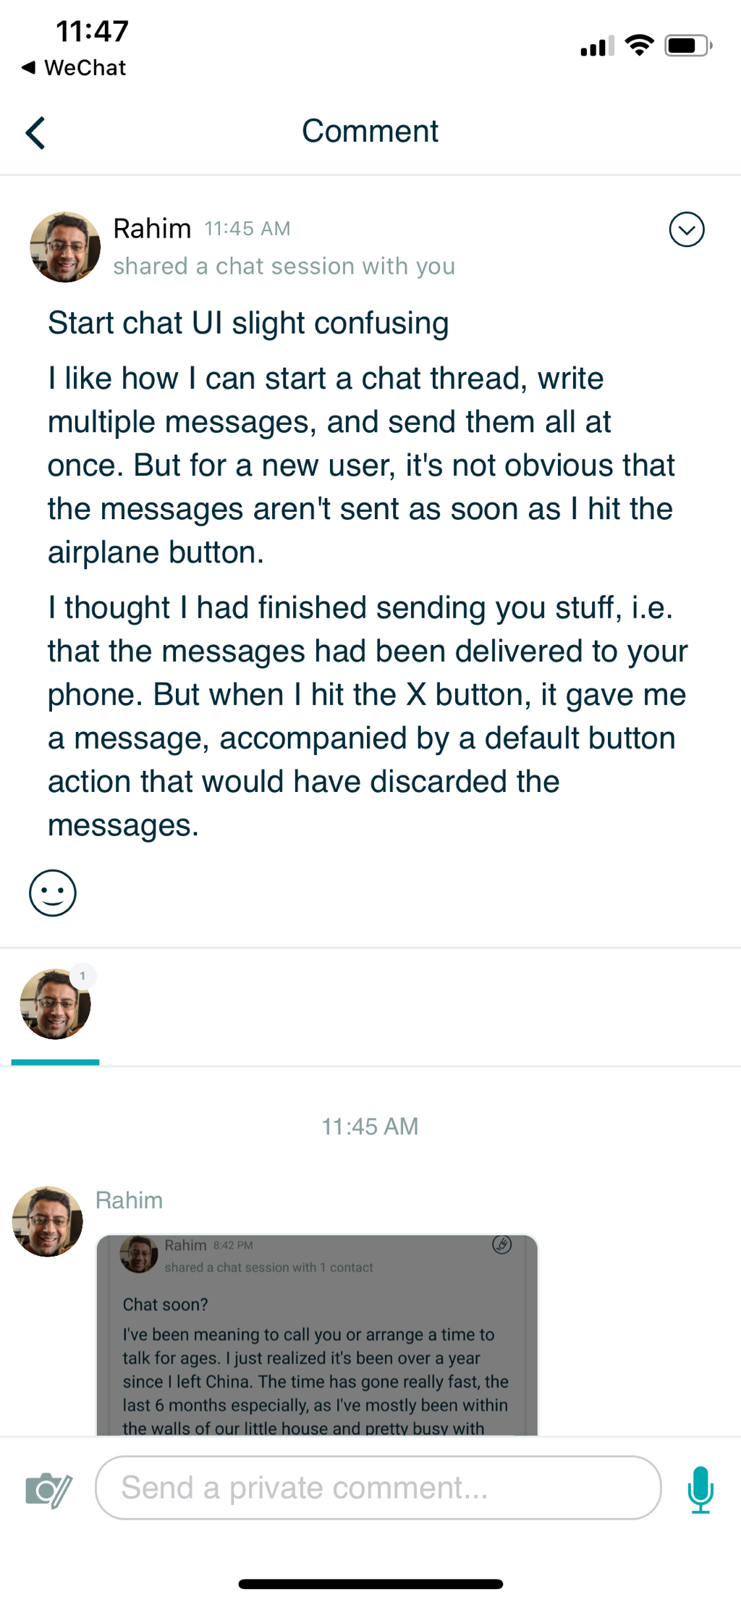Tap the back chevron arrow
The height and width of the screenshot is (1605, 741).
tap(36, 132)
